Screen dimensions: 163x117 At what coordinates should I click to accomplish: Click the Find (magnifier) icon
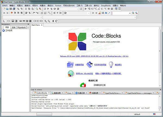click(37, 9)
